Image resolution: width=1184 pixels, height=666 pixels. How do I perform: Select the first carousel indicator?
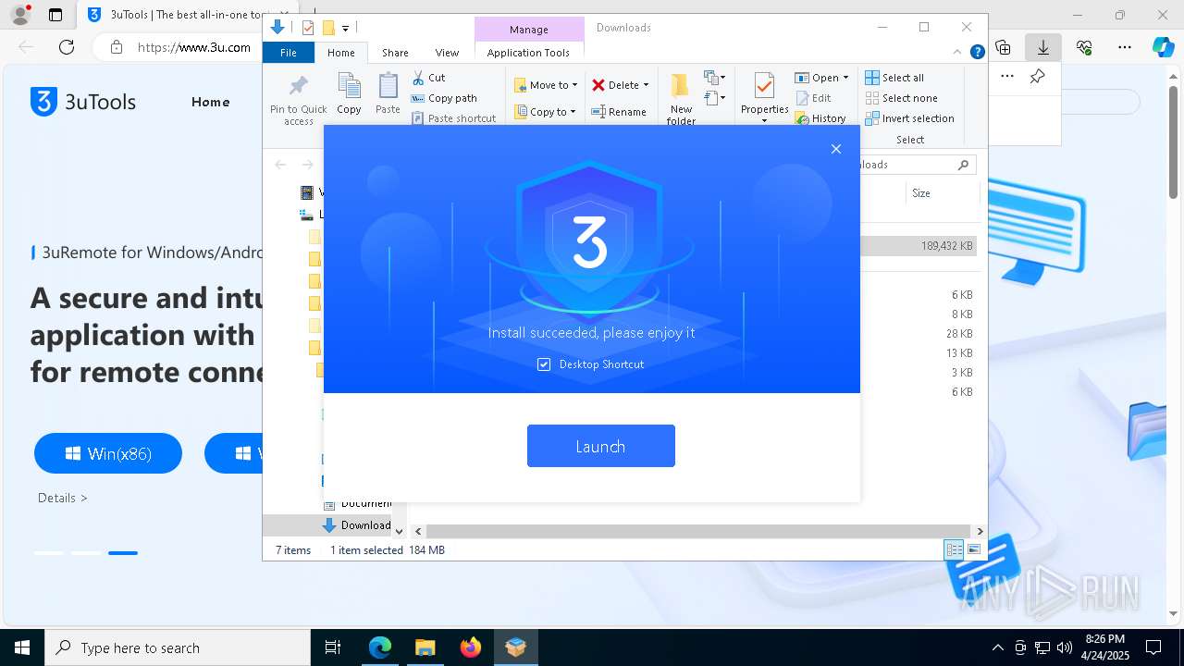click(49, 553)
